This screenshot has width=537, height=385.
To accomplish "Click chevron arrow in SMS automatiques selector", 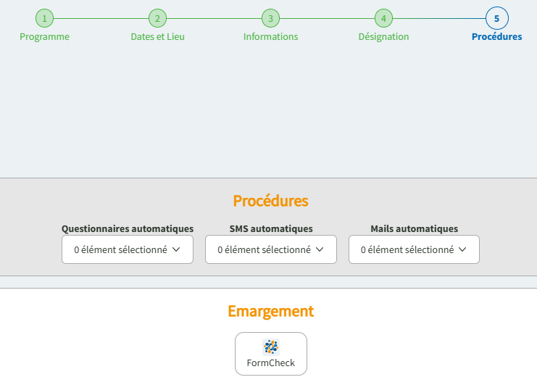I will (320, 249).
